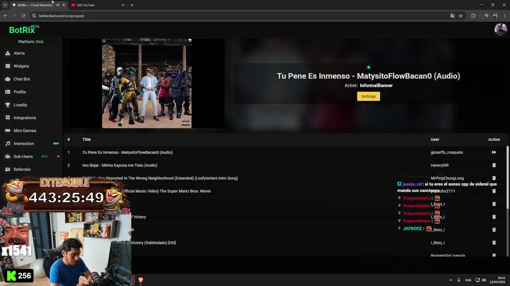The width and height of the screenshot is (510, 286).
Task: Close the YouTube tab
Action: (x=123, y=5)
